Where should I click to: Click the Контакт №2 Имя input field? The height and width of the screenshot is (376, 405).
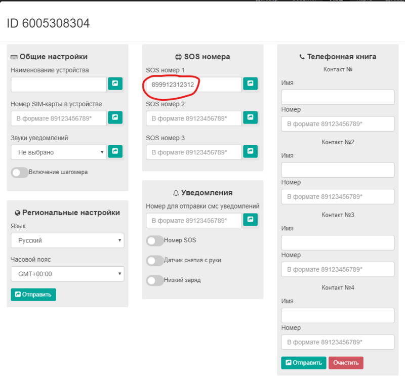click(338, 170)
